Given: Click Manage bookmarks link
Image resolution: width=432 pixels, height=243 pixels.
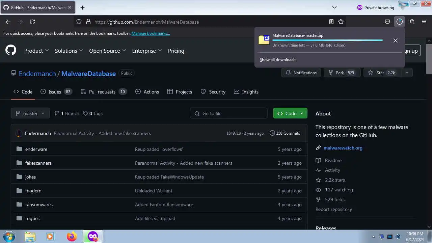Looking at the screenshot, I should click(x=151, y=33).
